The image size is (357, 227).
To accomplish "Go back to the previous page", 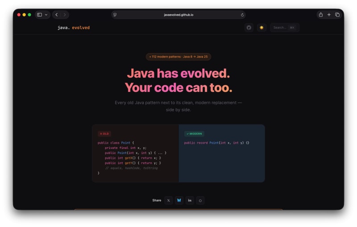I will click(x=57, y=15).
